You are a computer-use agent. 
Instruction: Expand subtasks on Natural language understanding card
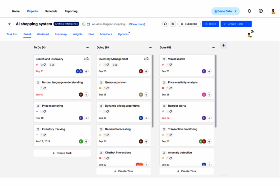[x=38, y=82]
